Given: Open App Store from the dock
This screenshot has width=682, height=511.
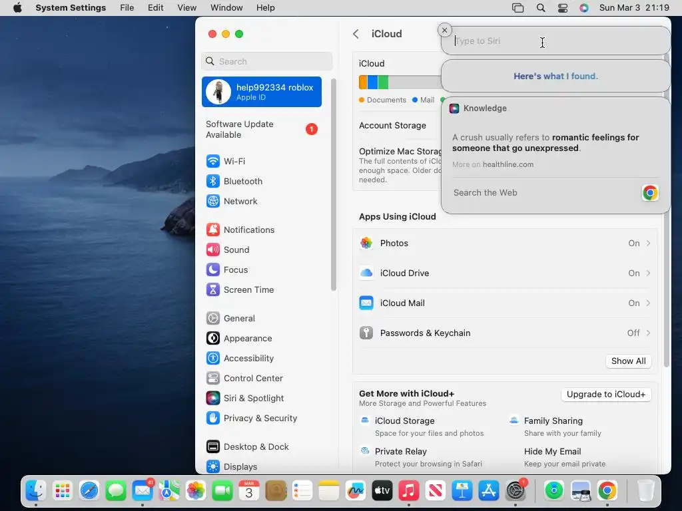Looking at the screenshot, I should [x=488, y=491].
